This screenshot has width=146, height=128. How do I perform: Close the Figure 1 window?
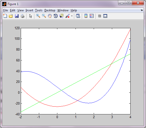coord(138,3)
